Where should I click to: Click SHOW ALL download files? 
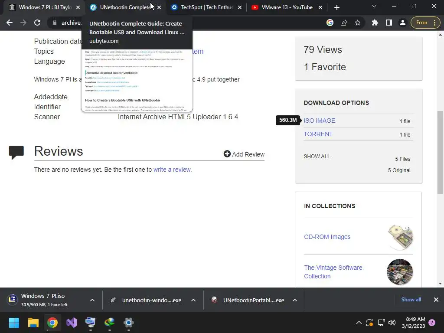pyautogui.click(x=317, y=156)
